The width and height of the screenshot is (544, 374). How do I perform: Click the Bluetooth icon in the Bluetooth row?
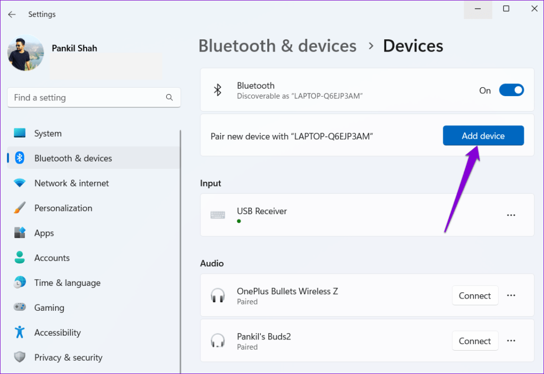218,90
